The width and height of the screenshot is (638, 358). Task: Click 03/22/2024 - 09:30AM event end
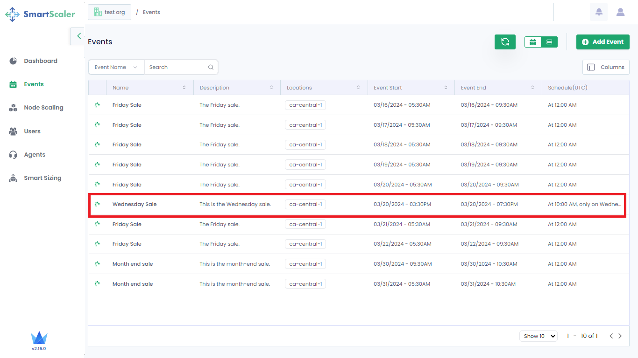click(489, 244)
